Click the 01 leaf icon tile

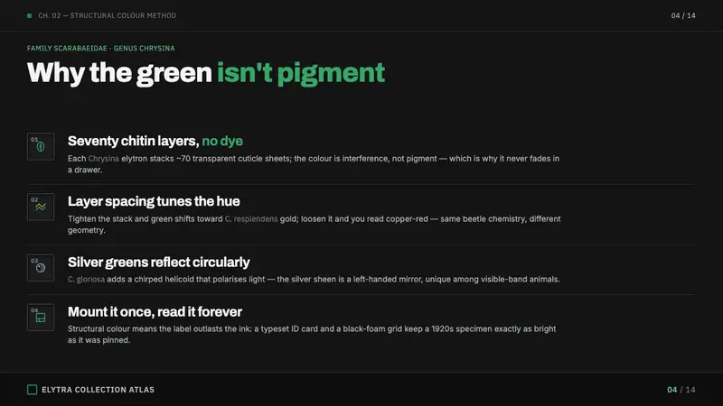pos(41,146)
